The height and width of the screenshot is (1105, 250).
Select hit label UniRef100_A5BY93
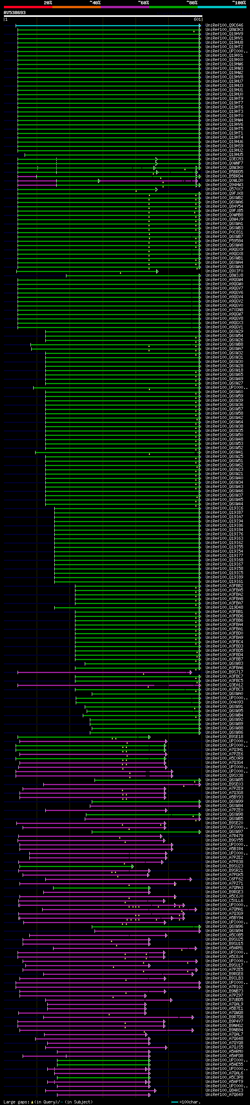(x=224, y=797)
